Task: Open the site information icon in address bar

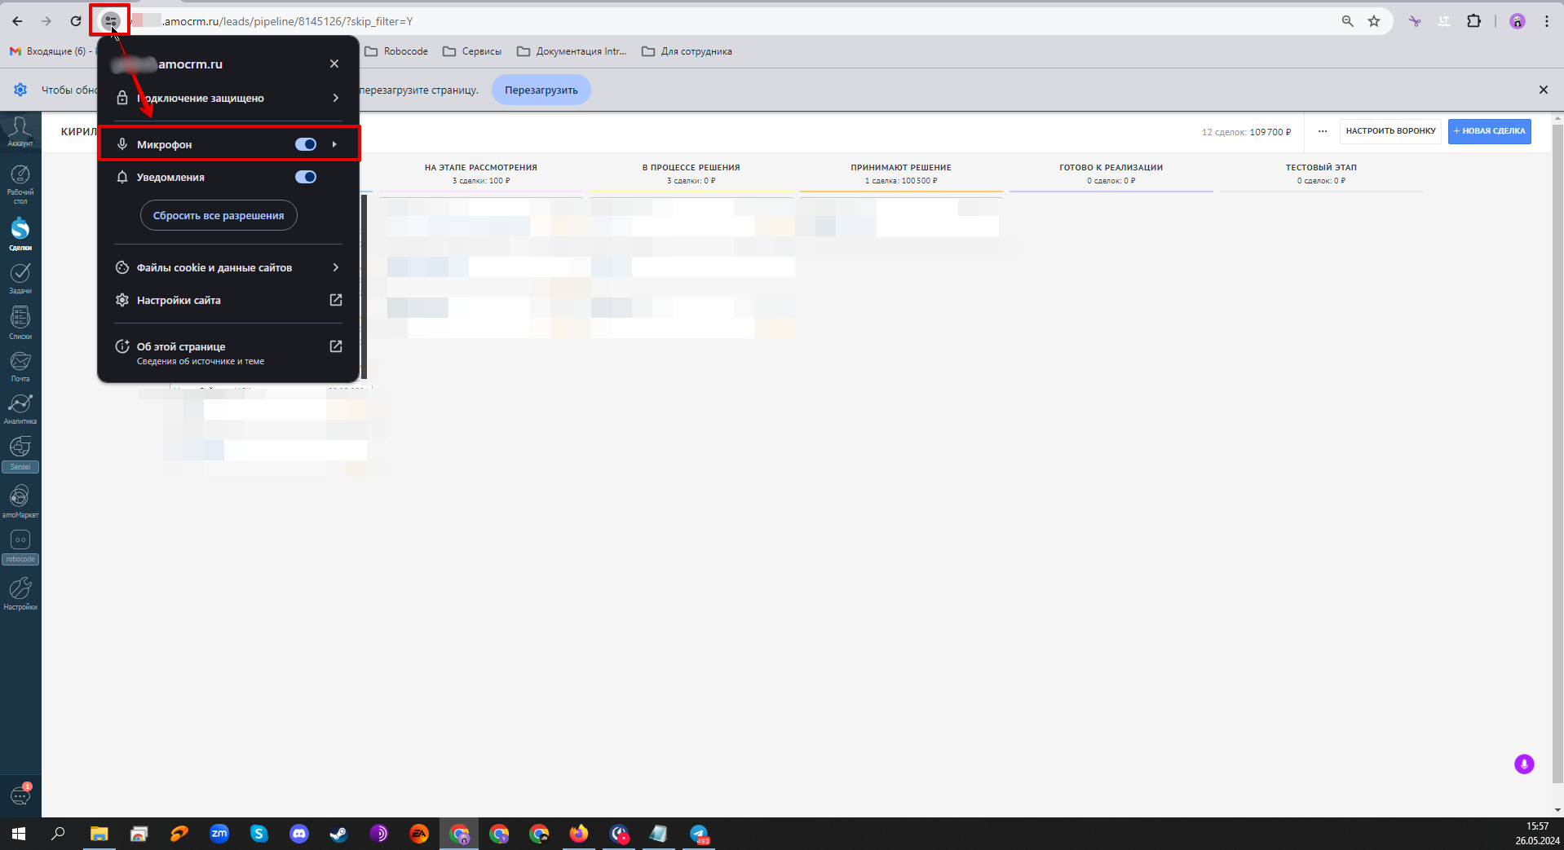Action: [x=110, y=21]
